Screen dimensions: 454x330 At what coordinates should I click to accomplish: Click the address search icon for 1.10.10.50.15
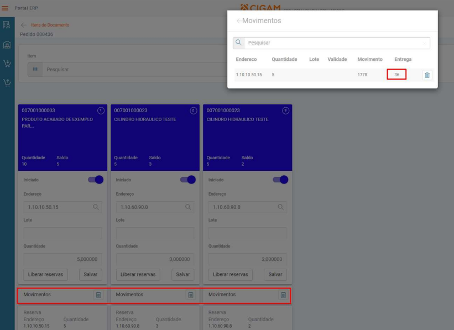point(96,207)
